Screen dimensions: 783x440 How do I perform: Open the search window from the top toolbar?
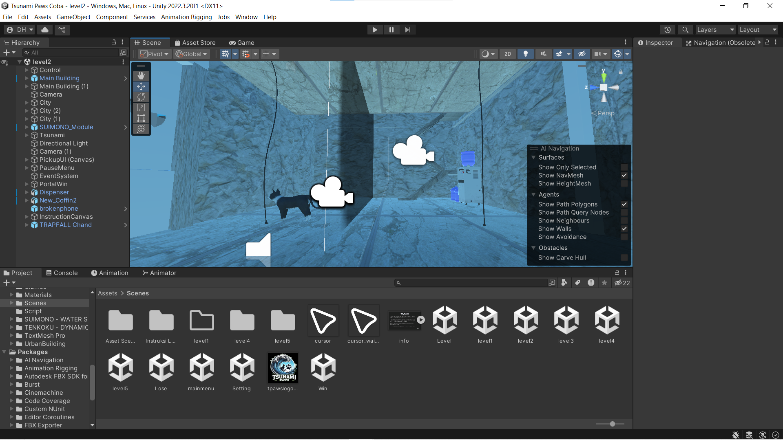[685, 29]
